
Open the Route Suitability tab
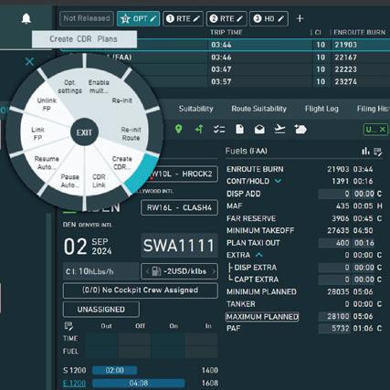pos(258,109)
